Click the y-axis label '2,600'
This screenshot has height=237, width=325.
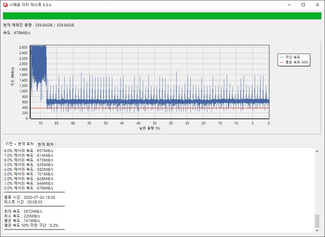point(23,47)
